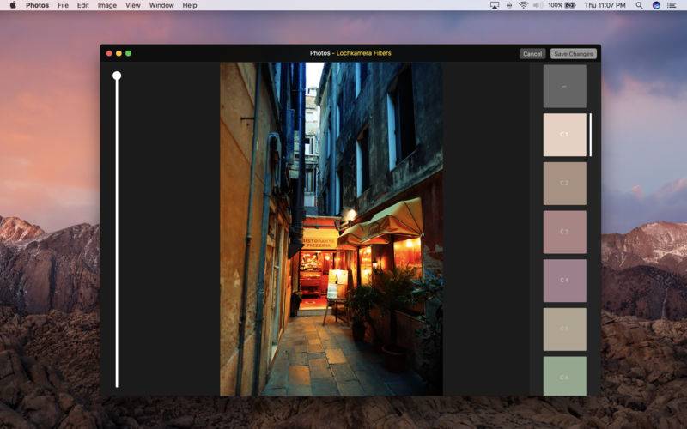Click Save Changes button

(x=573, y=54)
